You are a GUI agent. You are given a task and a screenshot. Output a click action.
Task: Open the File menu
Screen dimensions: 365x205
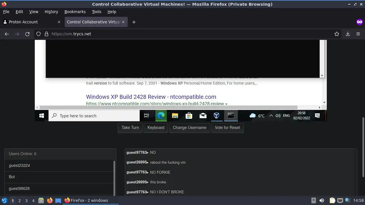click(x=6, y=12)
